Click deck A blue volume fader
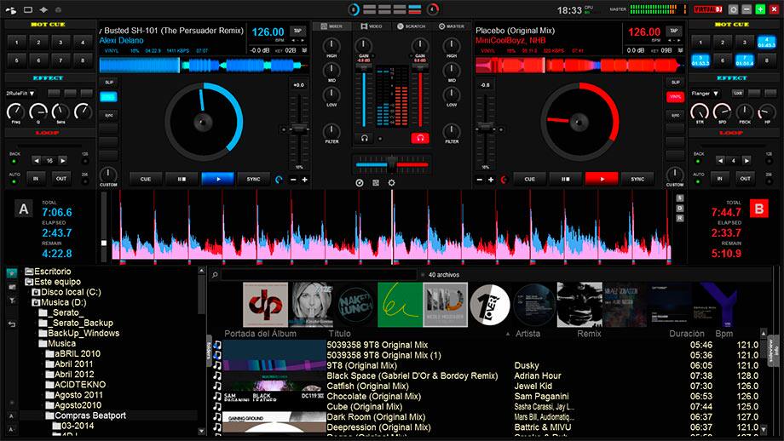The height and width of the screenshot is (441, 784). (364, 100)
